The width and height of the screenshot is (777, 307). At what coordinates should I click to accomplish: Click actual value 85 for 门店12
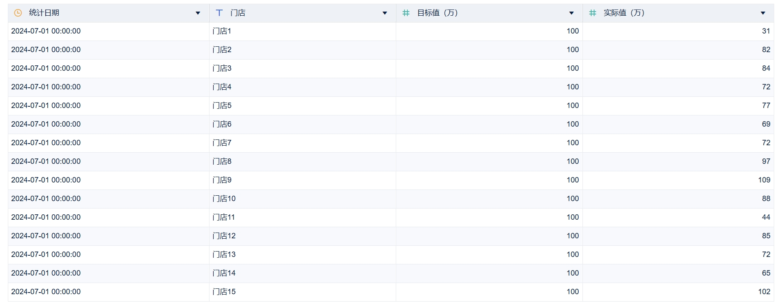(x=766, y=236)
